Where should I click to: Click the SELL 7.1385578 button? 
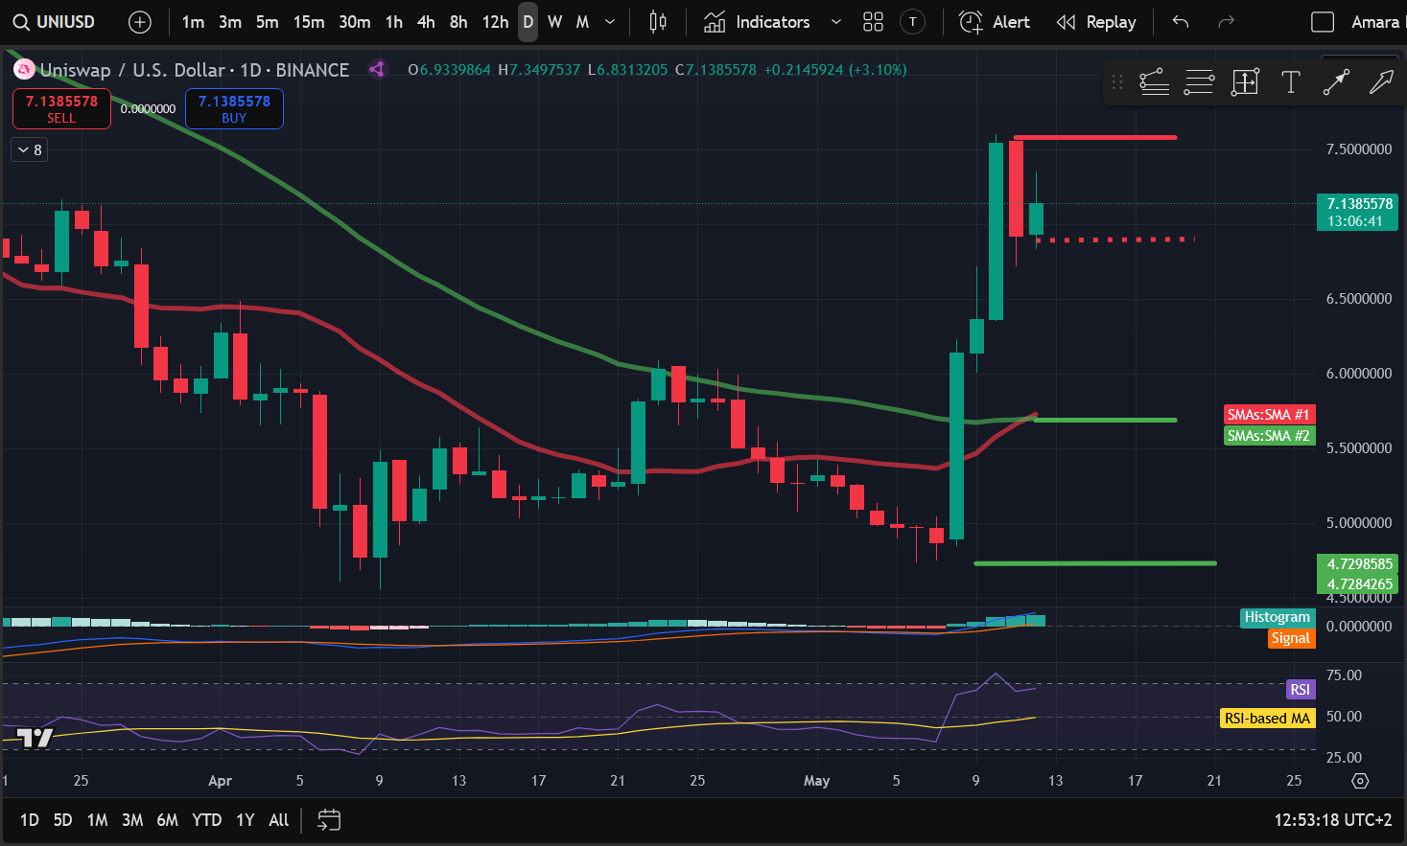click(x=61, y=108)
